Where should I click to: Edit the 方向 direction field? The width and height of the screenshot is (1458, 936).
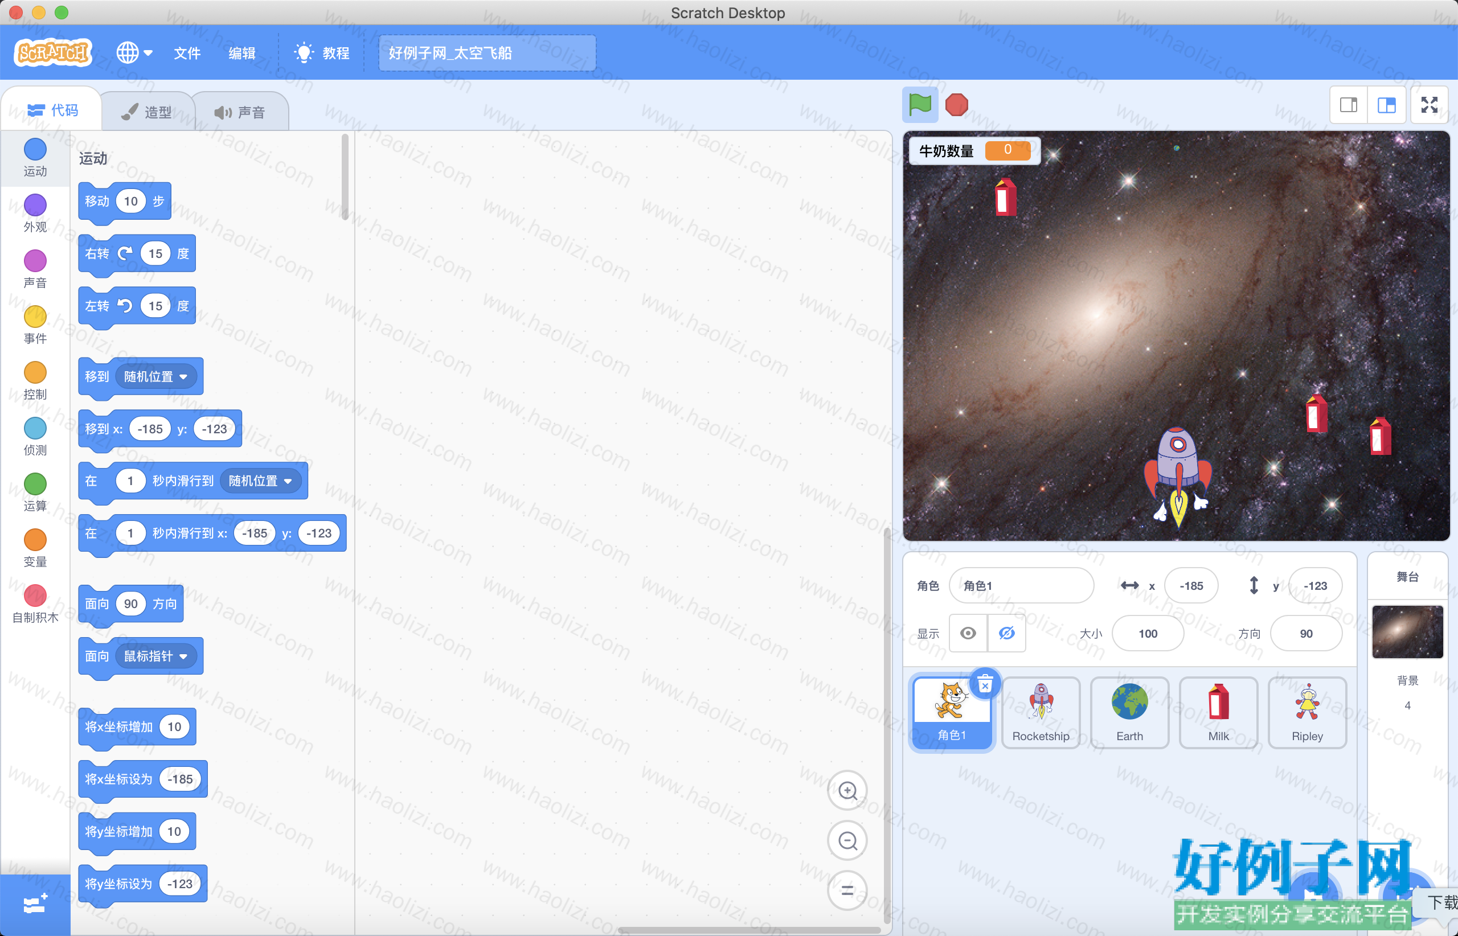(x=1306, y=633)
